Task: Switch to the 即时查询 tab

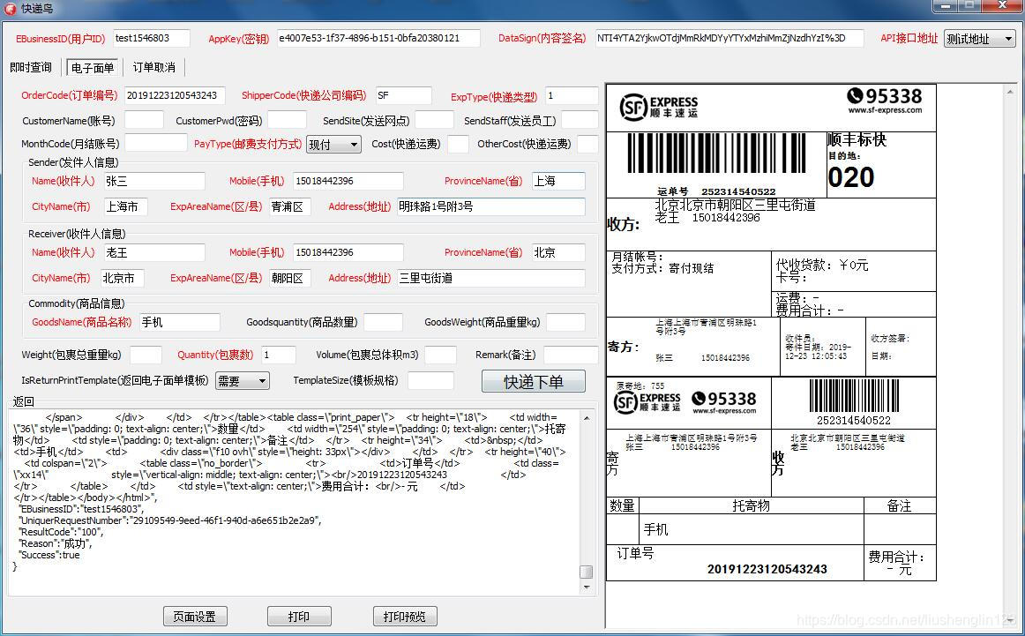Action: 31,66
